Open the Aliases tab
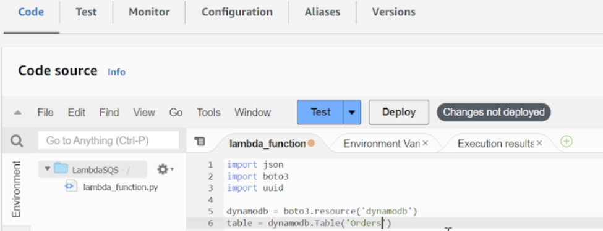Viewport: 603px width, 231px height. tap(322, 12)
